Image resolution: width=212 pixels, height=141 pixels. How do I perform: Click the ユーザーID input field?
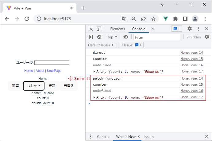tap(52, 63)
